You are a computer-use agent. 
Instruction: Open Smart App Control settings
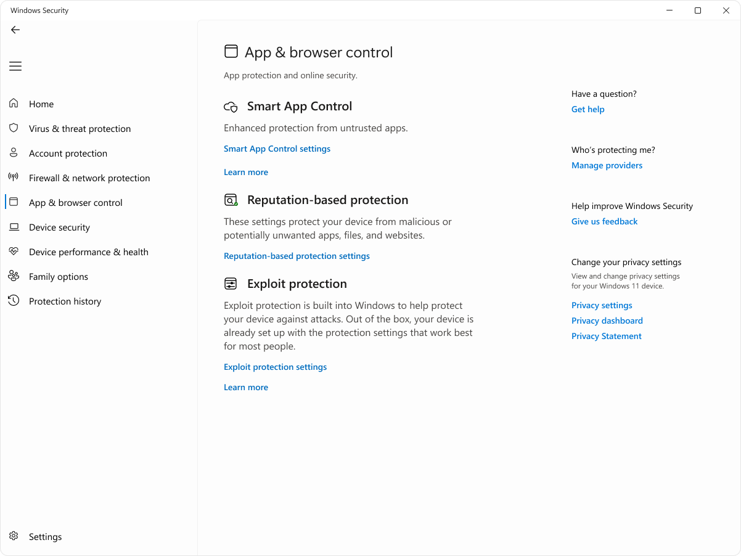pos(277,149)
